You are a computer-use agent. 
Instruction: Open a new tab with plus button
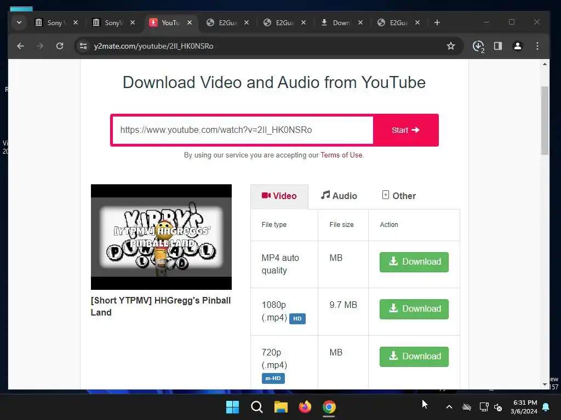tap(437, 22)
